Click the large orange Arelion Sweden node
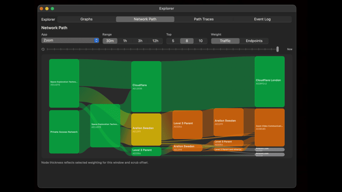342x192 pixels. 228,122
